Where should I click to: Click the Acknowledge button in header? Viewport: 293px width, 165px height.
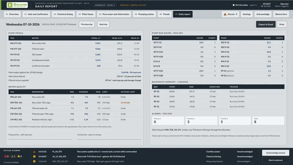click(x=263, y=14)
